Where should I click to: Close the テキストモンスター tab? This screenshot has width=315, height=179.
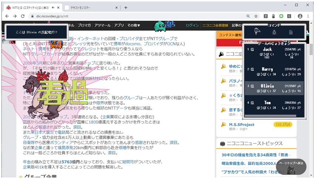(116, 8)
